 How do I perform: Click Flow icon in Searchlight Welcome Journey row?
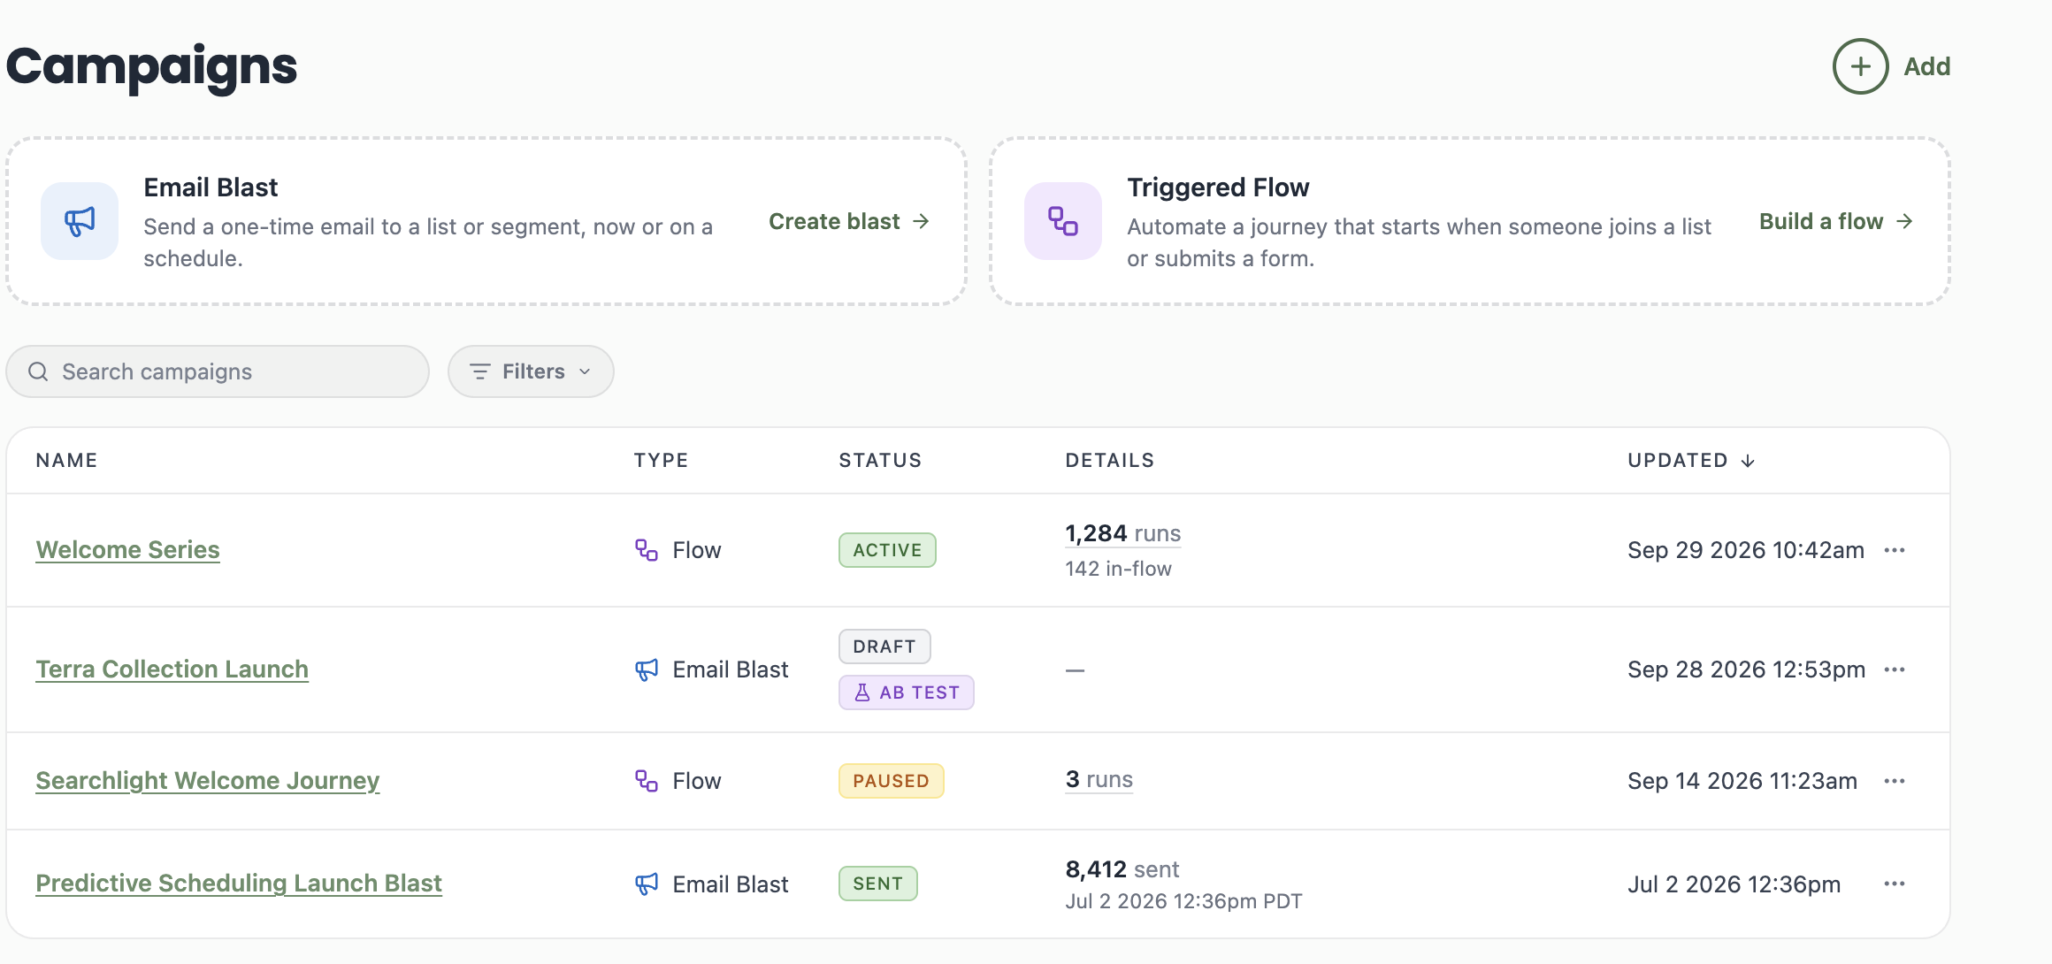(647, 781)
